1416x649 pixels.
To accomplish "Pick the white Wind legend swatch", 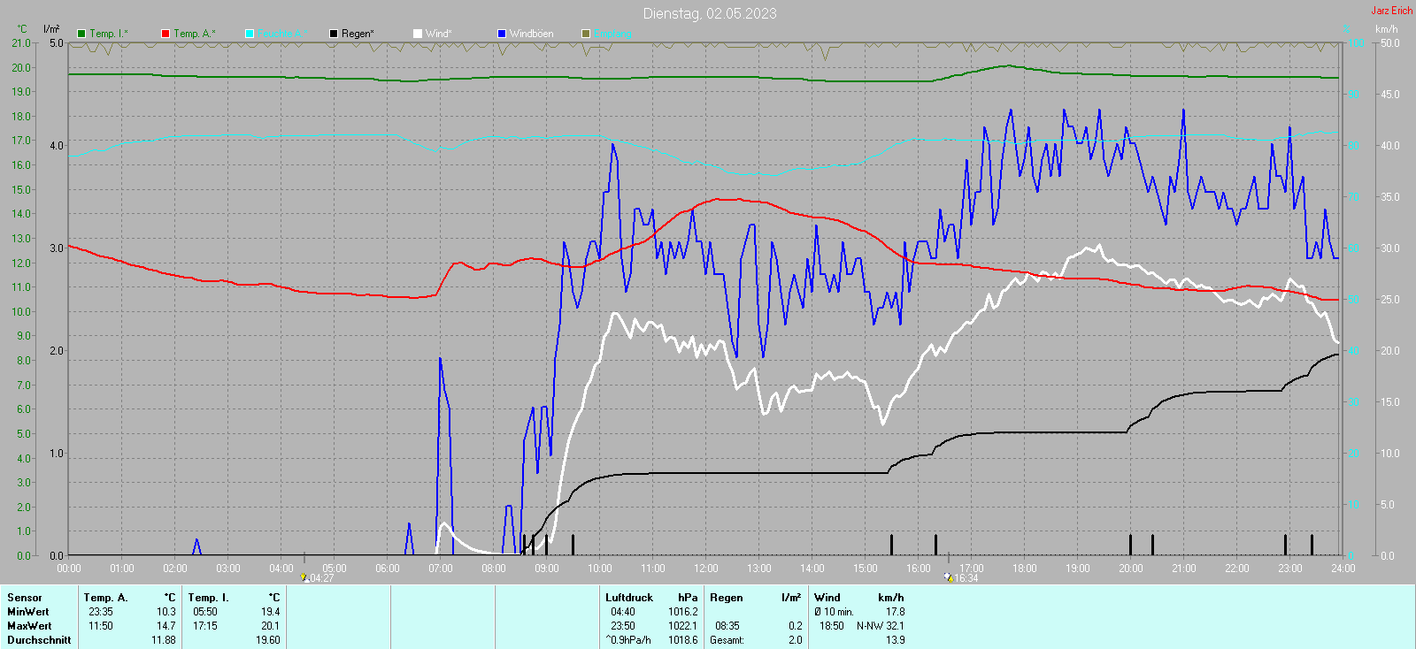I will [x=418, y=34].
